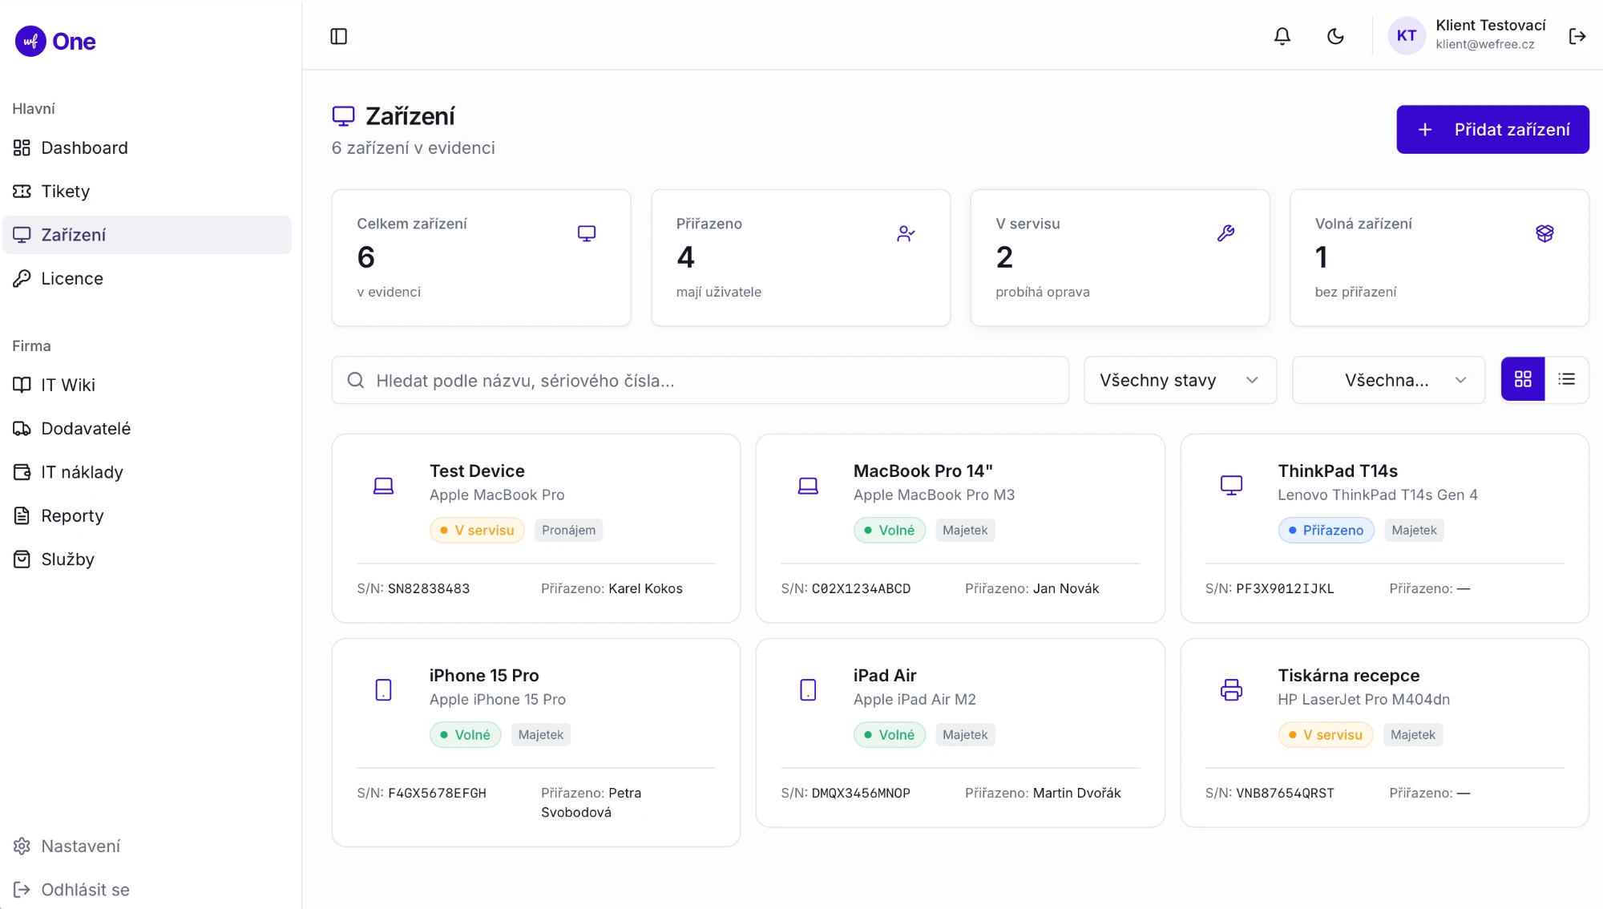Open the Všechny stavy status dropdown

coord(1180,380)
